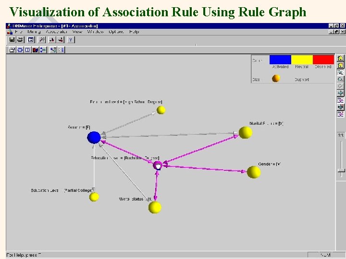Click the blue ring icon in the second toolbar
This screenshot has width=346, height=259.
pos(20,50)
